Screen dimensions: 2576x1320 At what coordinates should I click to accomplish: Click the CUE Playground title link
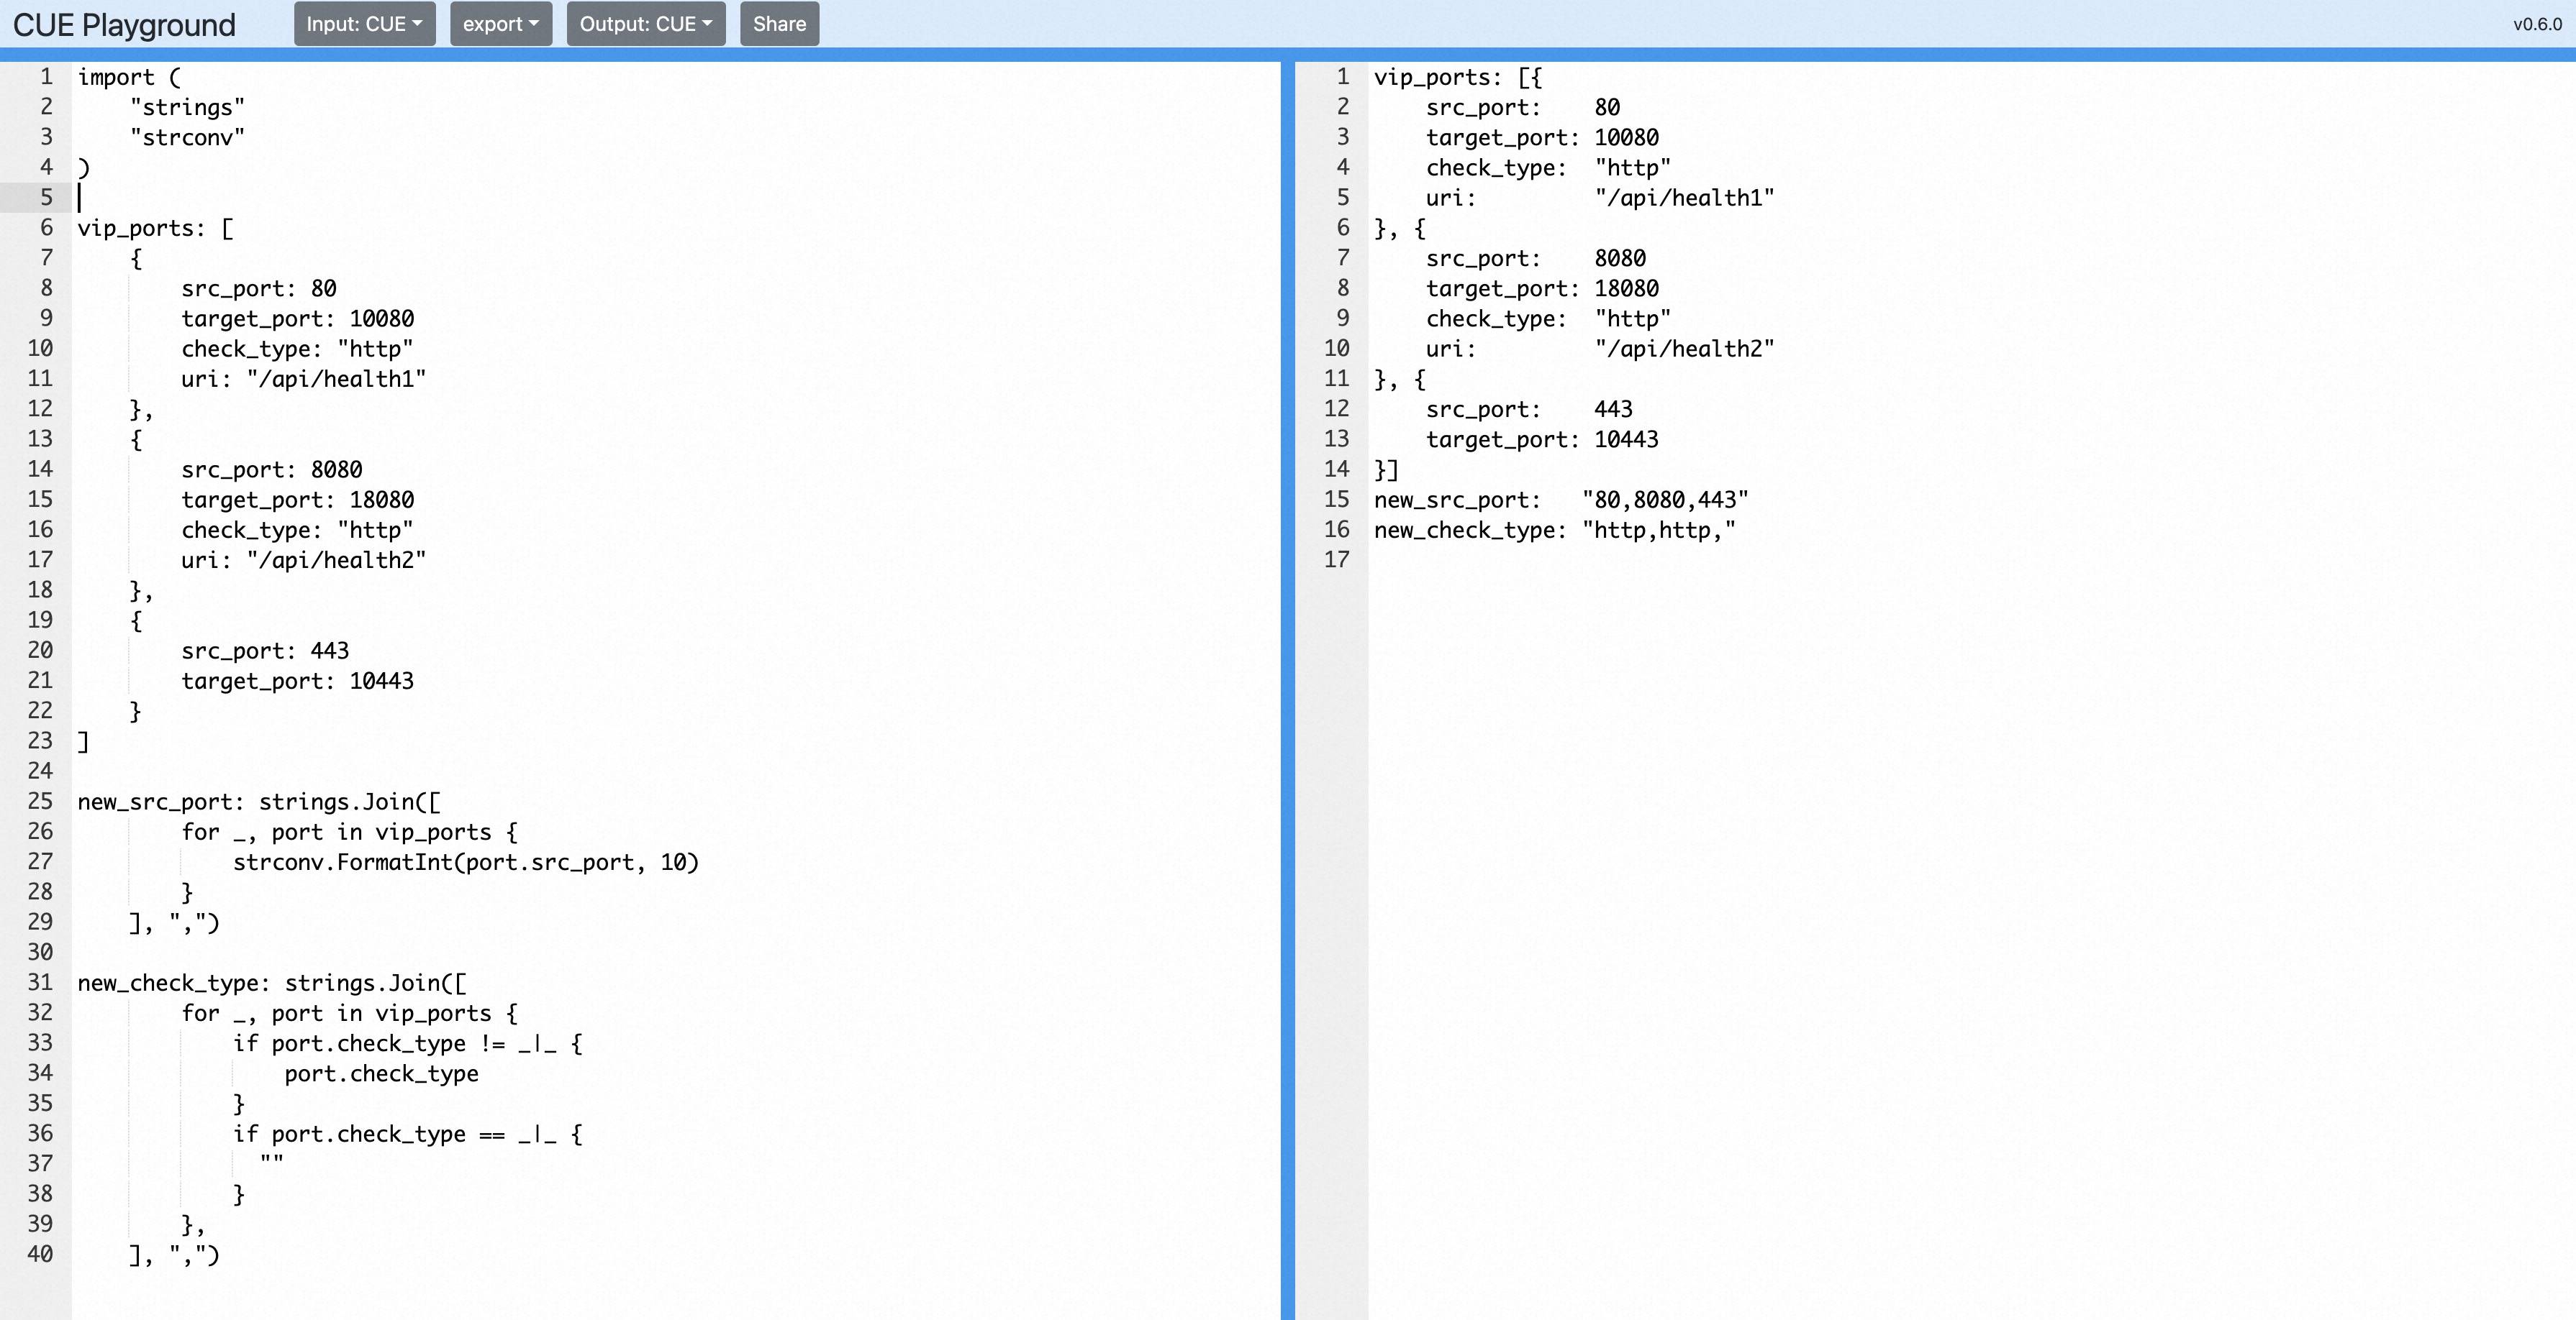coord(124,25)
